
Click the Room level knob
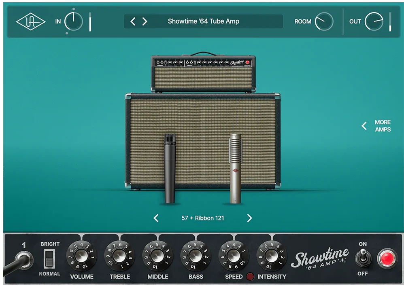click(x=324, y=21)
